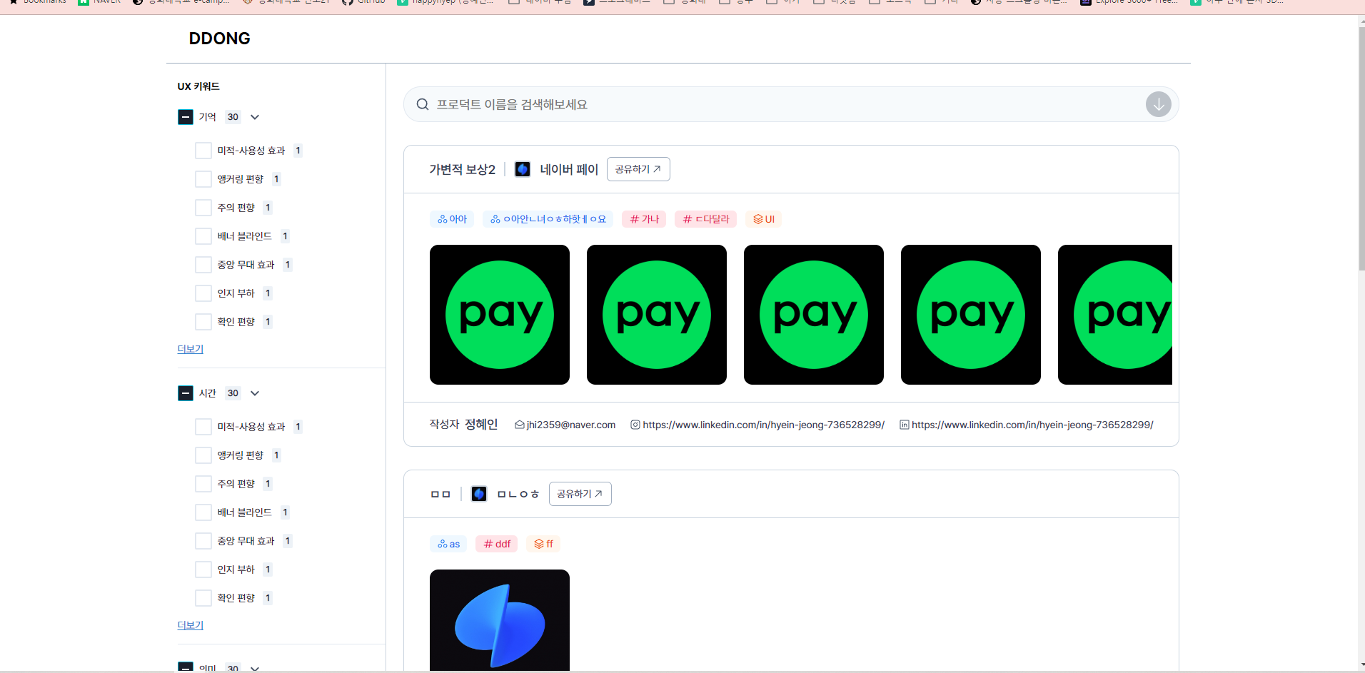The image size is (1365, 673).
Task: Check 주의 편향 under 기억
Action: [x=203, y=208]
